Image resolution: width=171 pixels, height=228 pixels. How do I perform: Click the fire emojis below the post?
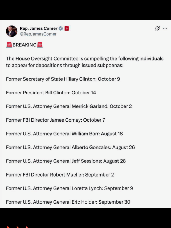17,227
